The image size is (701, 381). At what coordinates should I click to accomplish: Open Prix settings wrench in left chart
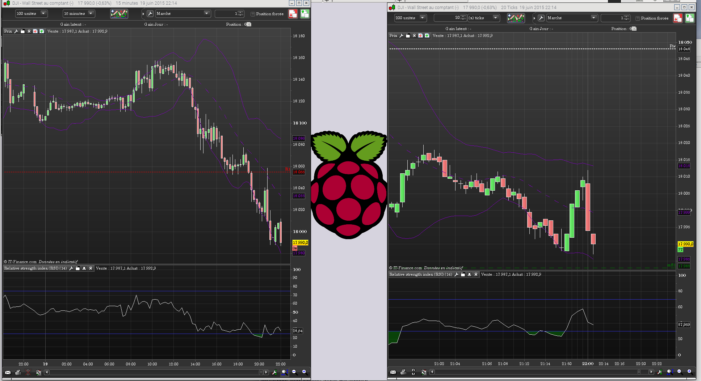click(16, 31)
